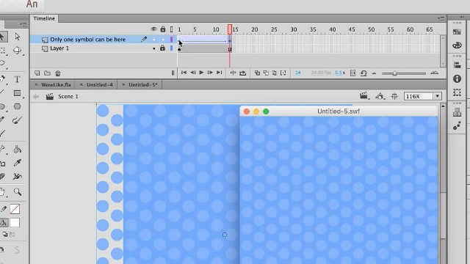Step back one frame
Viewport: 470px width, 264px height.
[192, 73]
